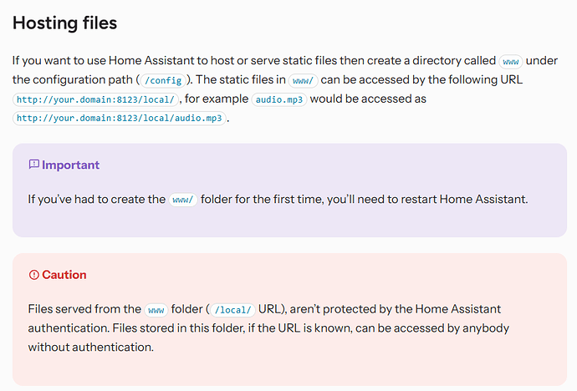The image size is (577, 391).
Task: Click the full local/audio.mp3 URL code
Action: tap(120, 119)
